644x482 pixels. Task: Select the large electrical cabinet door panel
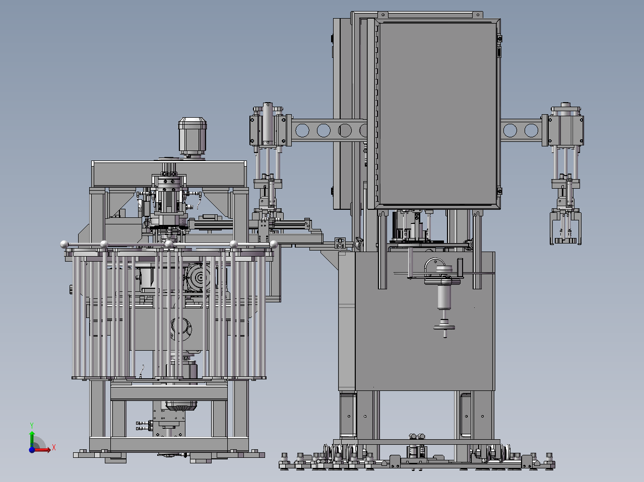(x=437, y=114)
